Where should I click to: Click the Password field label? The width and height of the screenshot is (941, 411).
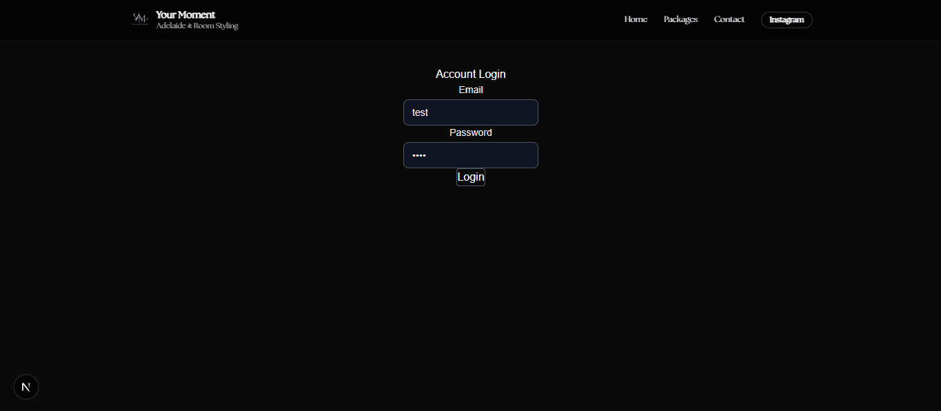(x=471, y=132)
